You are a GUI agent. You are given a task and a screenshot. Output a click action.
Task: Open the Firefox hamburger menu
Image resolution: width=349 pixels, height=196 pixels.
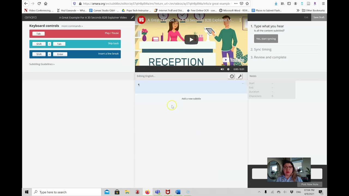tap(323, 4)
